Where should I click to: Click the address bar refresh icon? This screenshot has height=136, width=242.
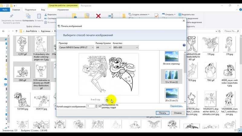[x=219, y=31]
